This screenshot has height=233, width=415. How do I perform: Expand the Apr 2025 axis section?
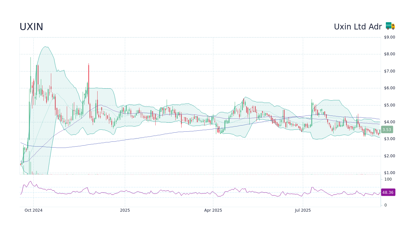click(213, 210)
